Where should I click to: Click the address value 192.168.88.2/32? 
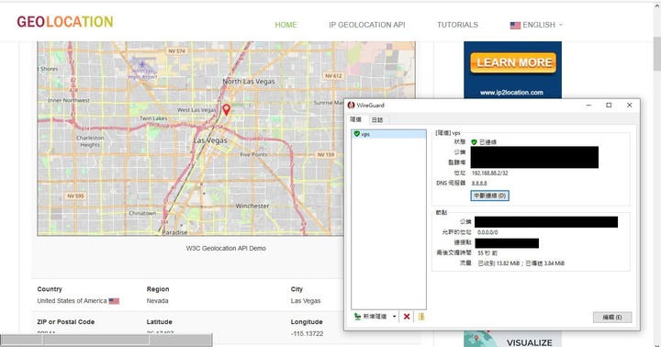[489, 173]
